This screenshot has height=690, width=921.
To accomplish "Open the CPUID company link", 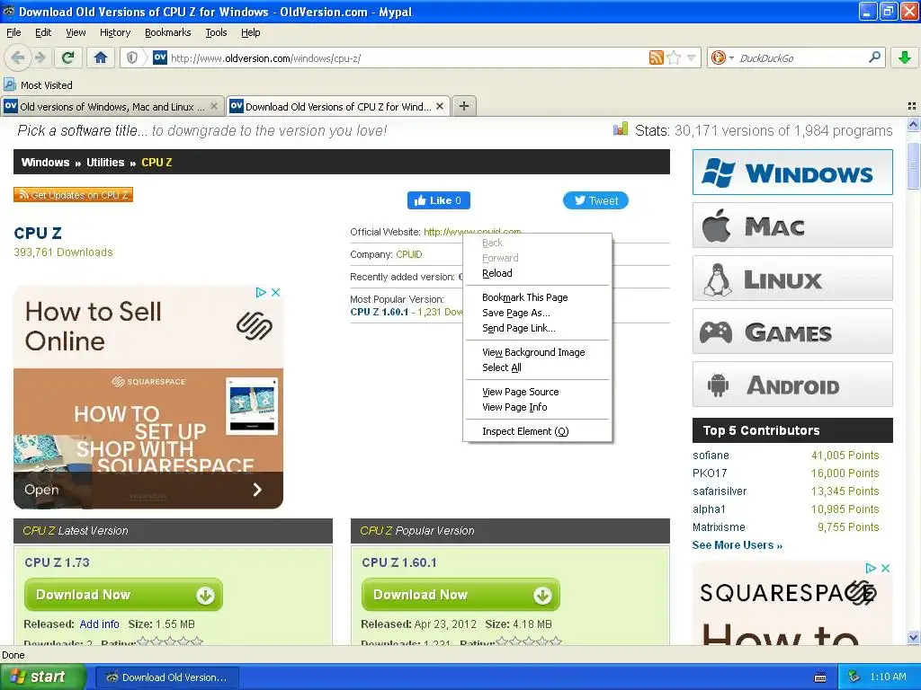I will tap(409, 254).
